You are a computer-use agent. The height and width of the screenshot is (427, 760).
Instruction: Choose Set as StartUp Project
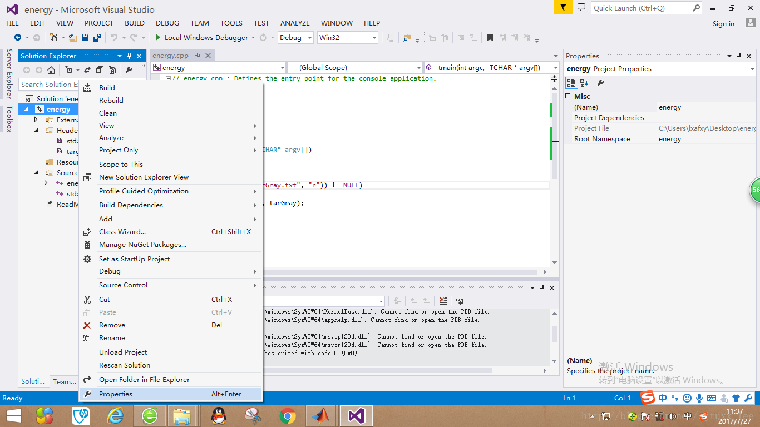pos(171,259)
